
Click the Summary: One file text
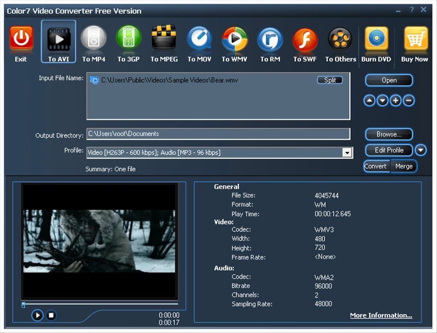tap(111, 169)
